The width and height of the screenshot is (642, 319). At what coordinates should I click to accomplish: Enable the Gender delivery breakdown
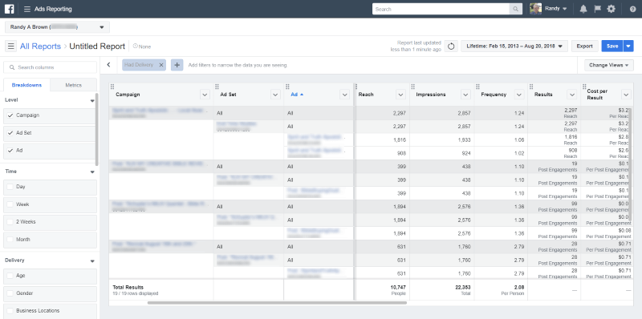[10, 293]
